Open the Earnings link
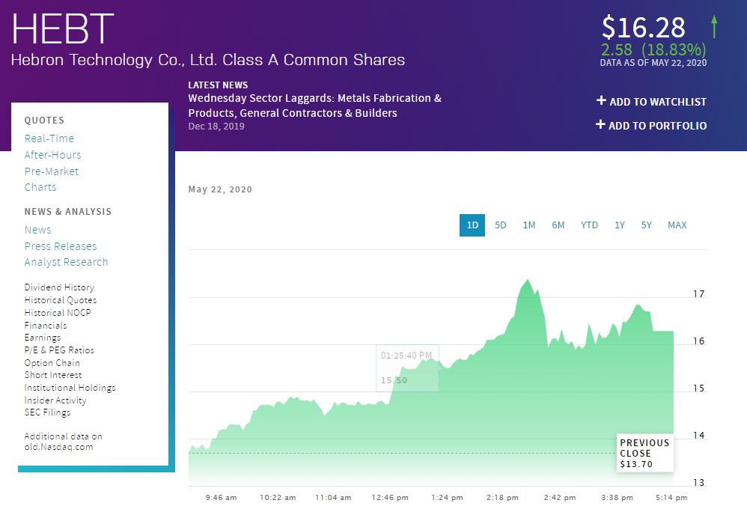Screen dimensions: 747x518 pos(43,338)
